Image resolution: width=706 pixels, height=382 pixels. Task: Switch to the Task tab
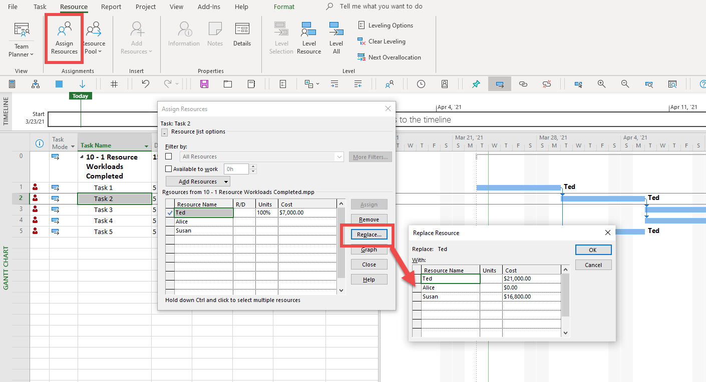[40, 6]
